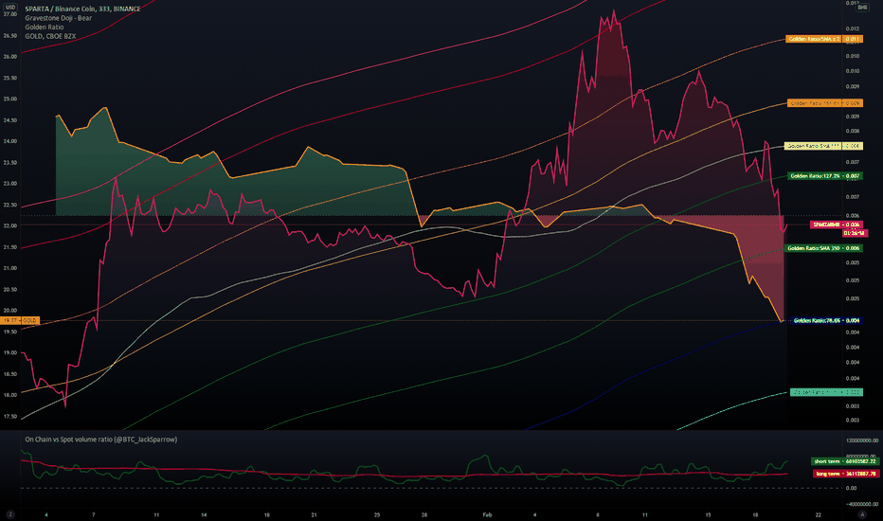Select the Gravestone Doji - Bear legend entry
This screenshot has width=883, height=521.
pos(58,18)
